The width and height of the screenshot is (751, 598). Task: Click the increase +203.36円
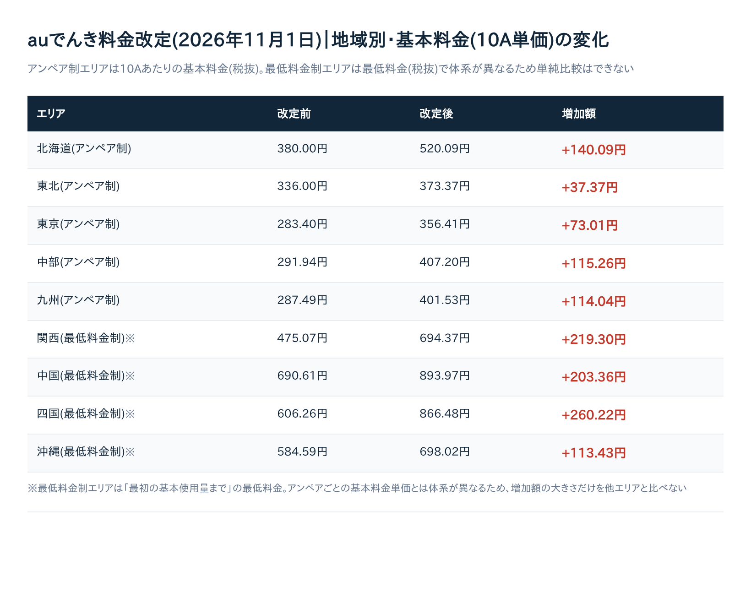pyautogui.click(x=593, y=377)
